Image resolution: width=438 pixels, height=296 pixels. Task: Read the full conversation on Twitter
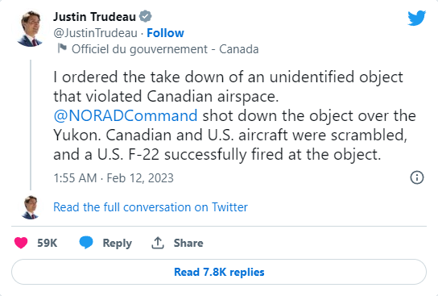coord(151,207)
